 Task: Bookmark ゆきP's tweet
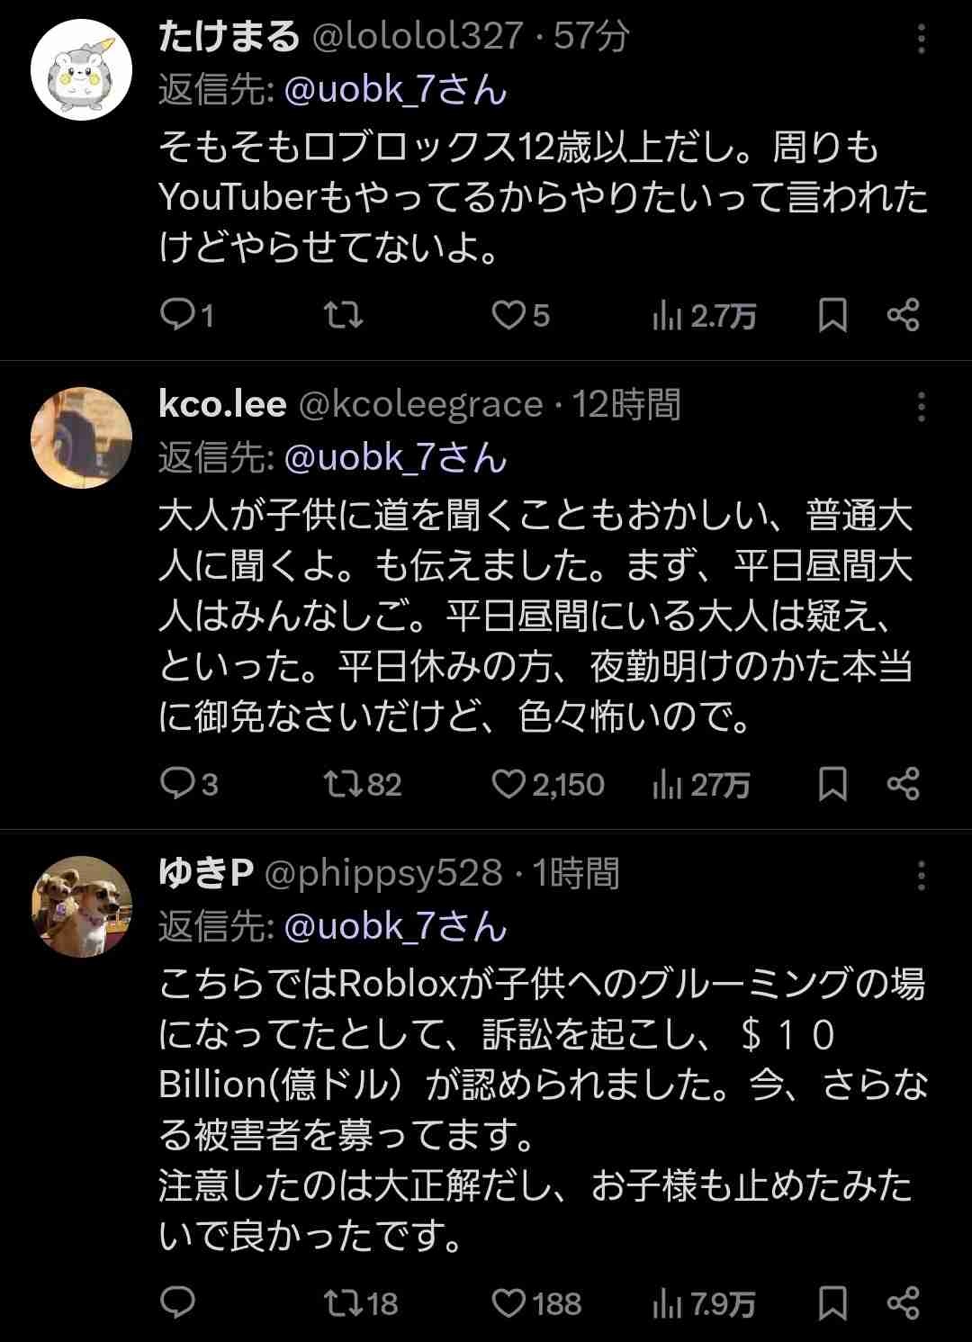[x=832, y=1302]
